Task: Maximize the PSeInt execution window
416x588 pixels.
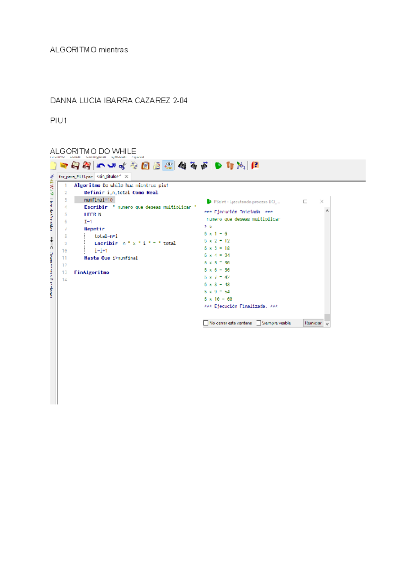Action: pos(305,201)
